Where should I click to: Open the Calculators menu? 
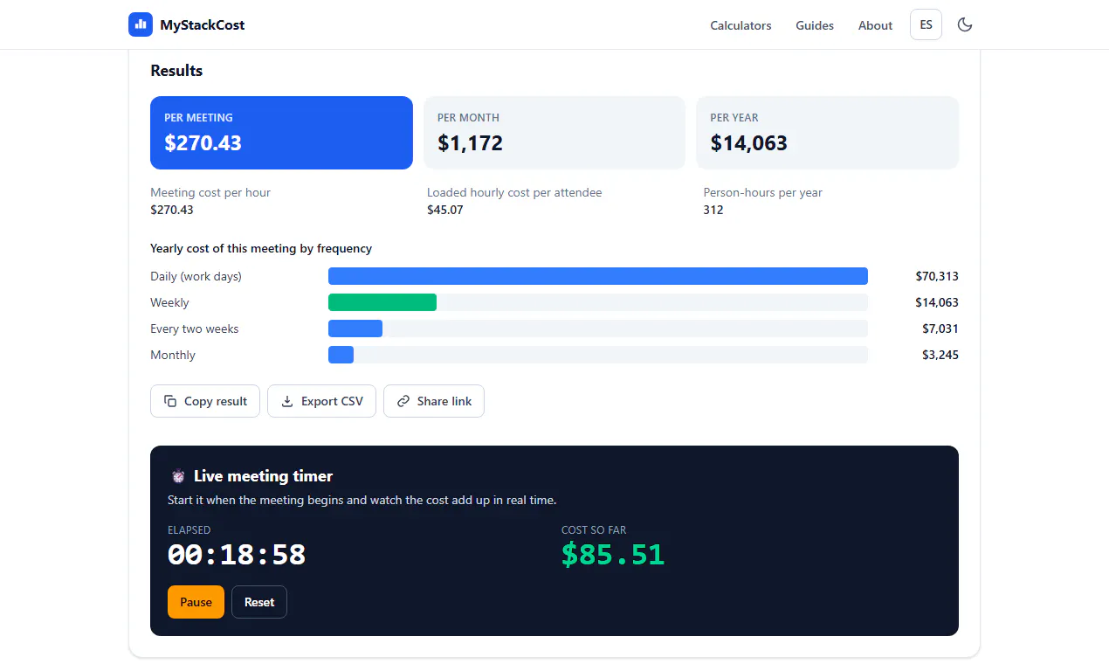[x=740, y=25]
